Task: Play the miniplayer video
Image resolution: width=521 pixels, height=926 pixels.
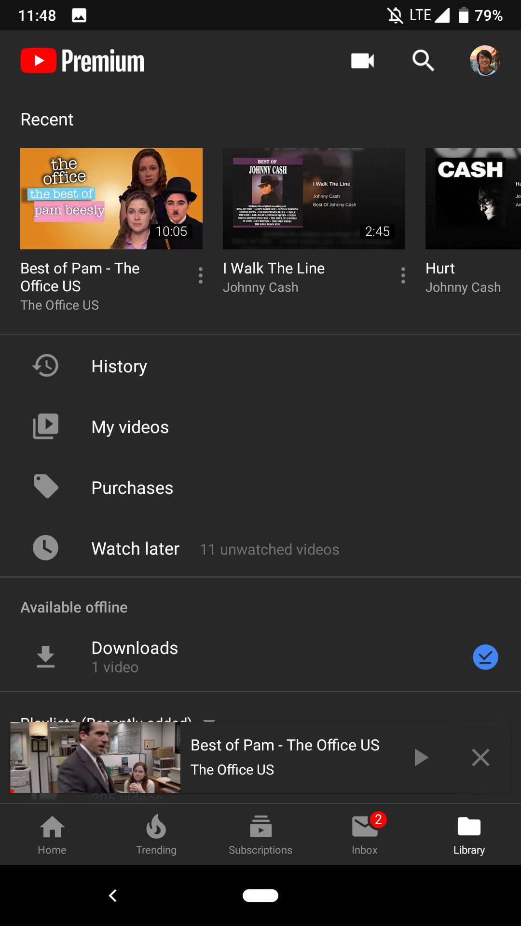Action: click(x=421, y=757)
